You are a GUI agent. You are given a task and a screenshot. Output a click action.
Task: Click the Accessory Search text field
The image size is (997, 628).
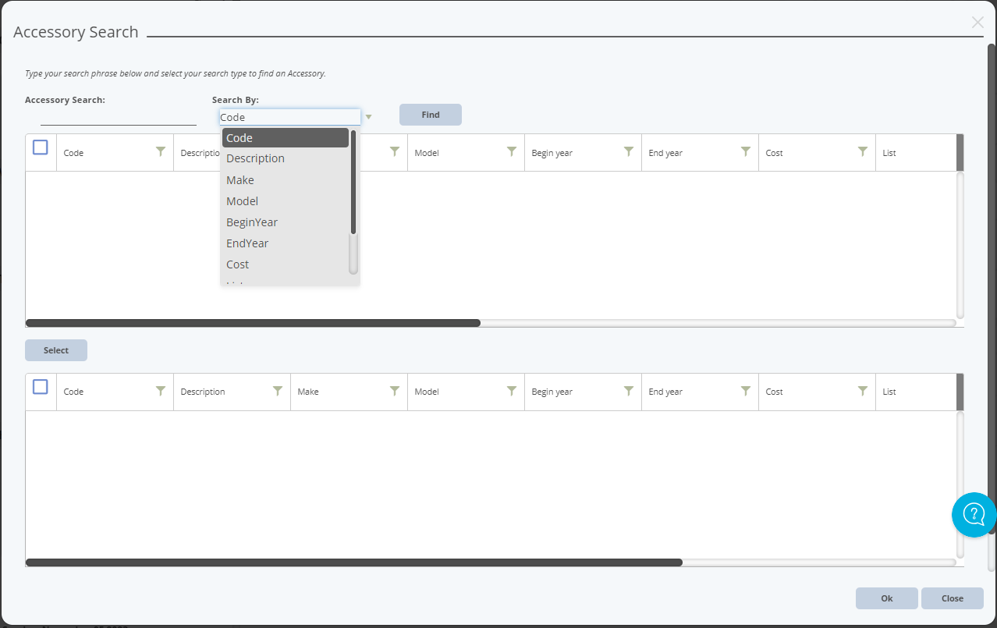[117, 119]
